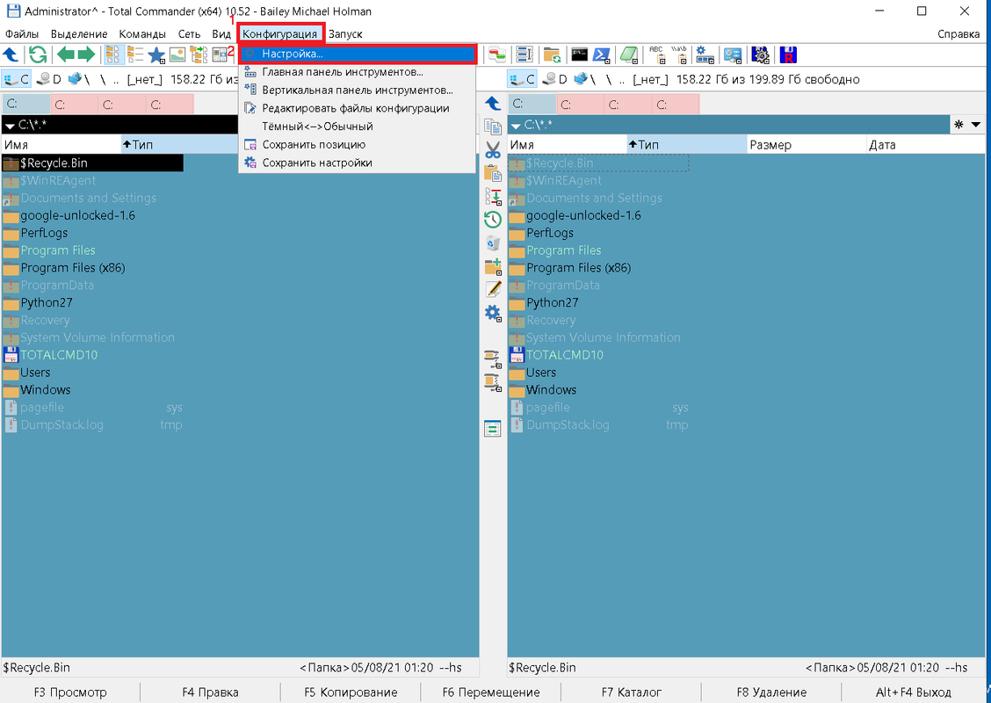Click F3 Просмотр button

pyautogui.click(x=70, y=692)
